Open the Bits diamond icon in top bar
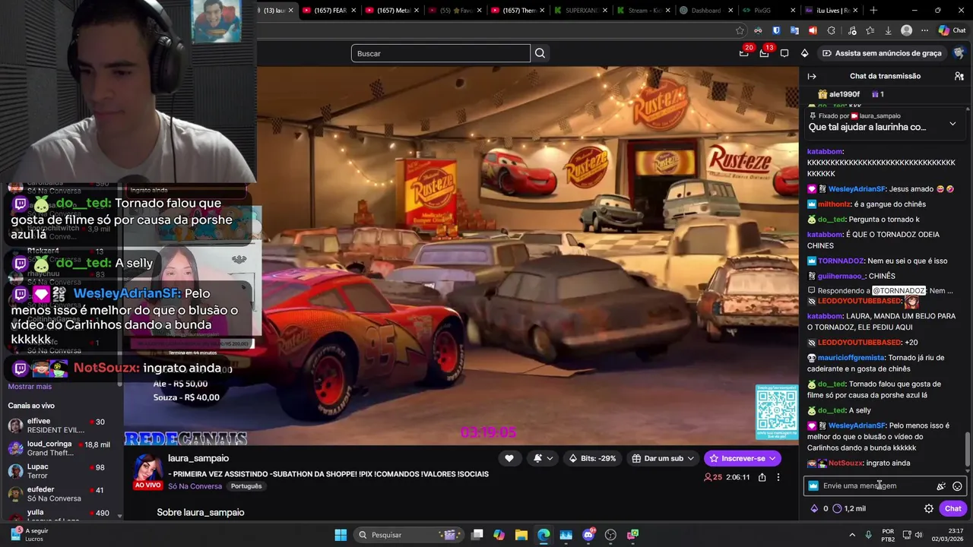 [x=804, y=53]
